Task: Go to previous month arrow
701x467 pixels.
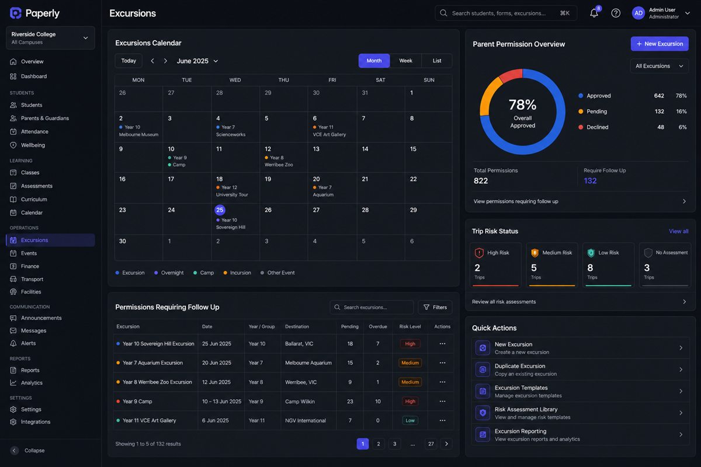Action: pyautogui.click(x=152, y=61)
